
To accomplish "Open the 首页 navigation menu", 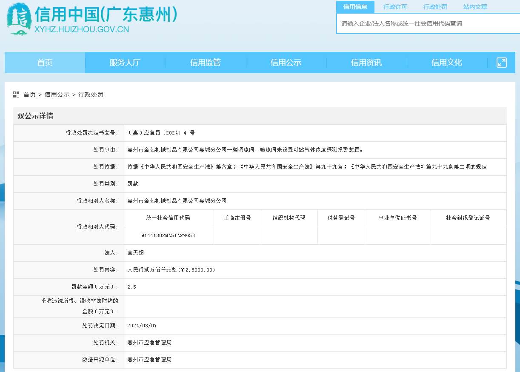I will pos(45,63).
